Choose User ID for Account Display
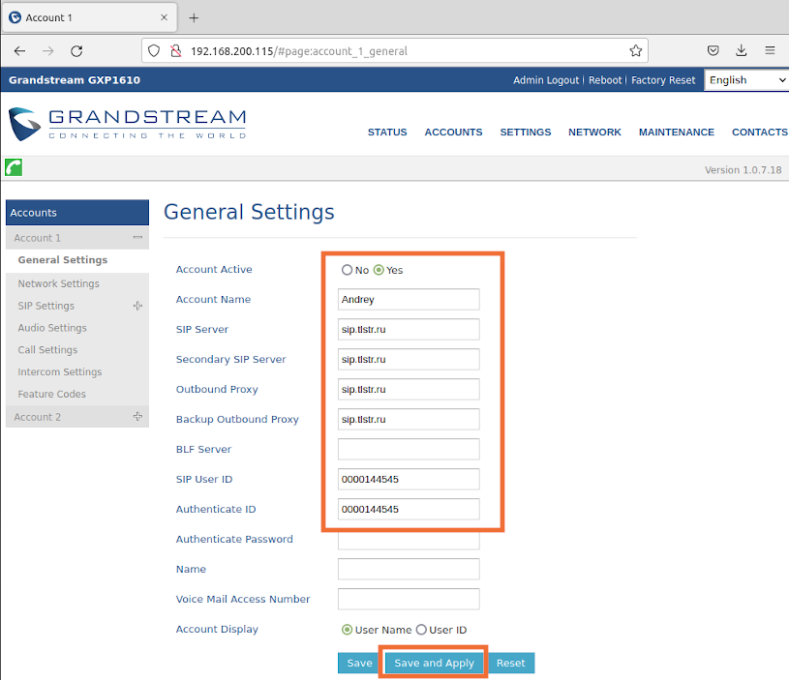Viewport: 789px width, 680px height. [x=421, y=630]
